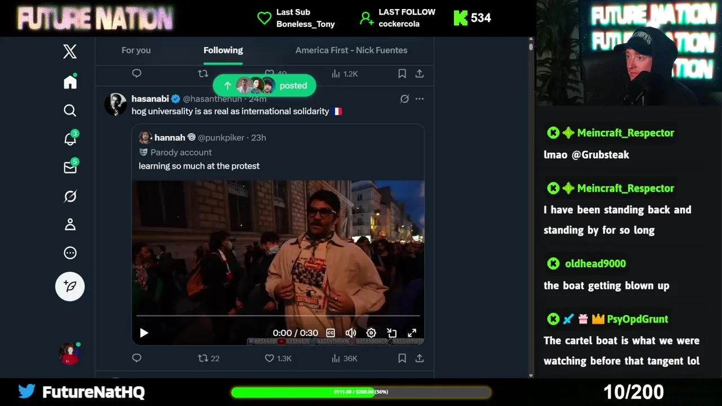This screenshot has height=406, width=722.
Task: Expand the video to fullscreen
Action: (412, 333)
